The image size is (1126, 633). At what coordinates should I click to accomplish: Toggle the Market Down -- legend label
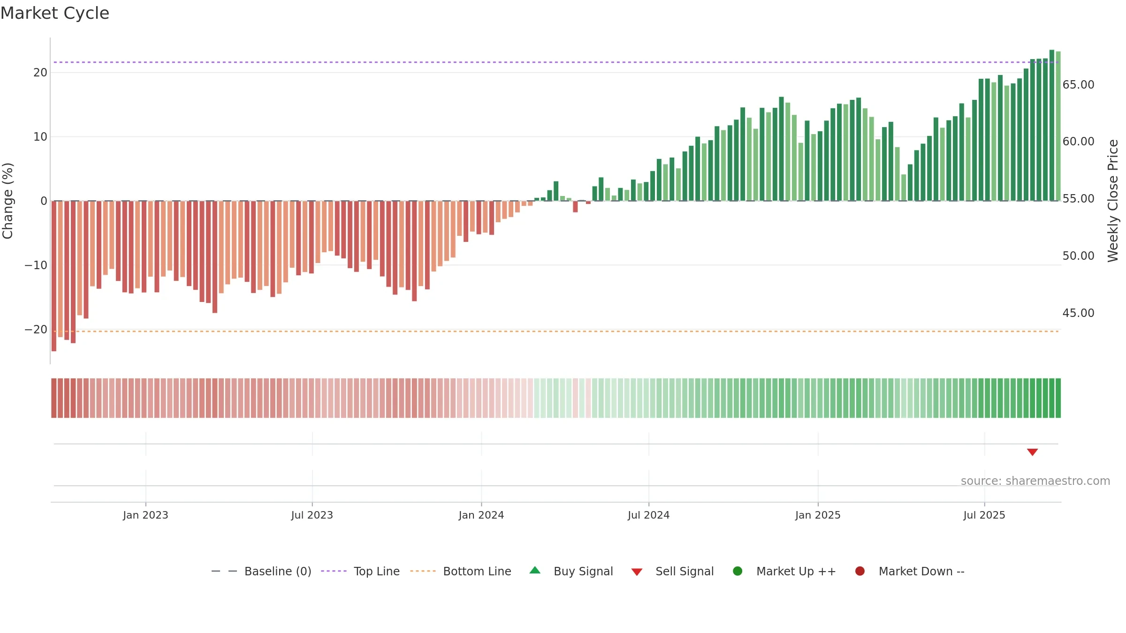[x=921, y=572]
